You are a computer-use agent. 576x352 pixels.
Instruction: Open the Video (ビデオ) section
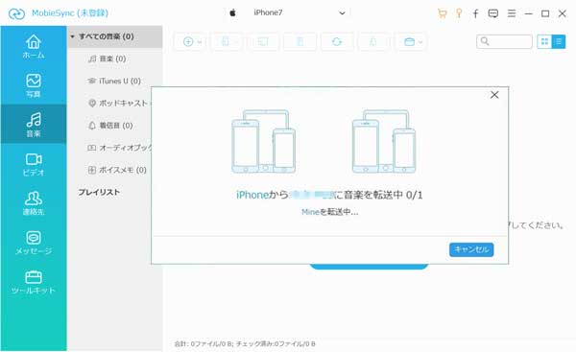34,164
